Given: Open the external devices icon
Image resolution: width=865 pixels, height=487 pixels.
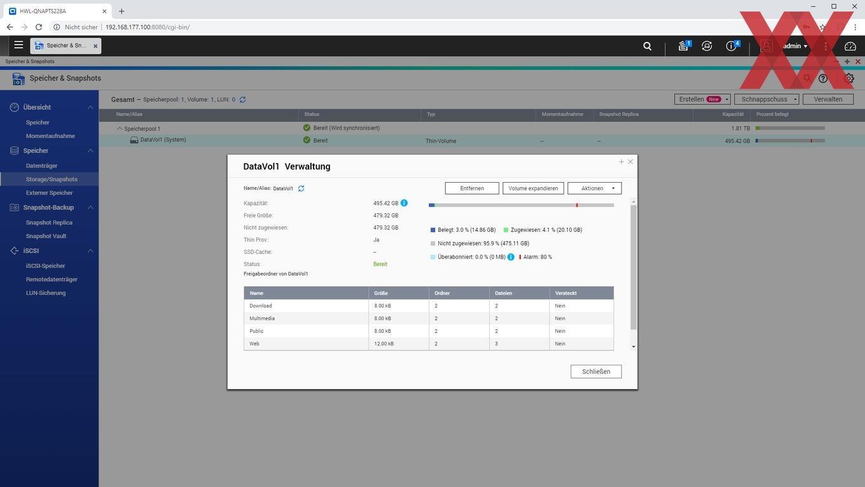Looking at the screenshot, I should tap(707, 46).
